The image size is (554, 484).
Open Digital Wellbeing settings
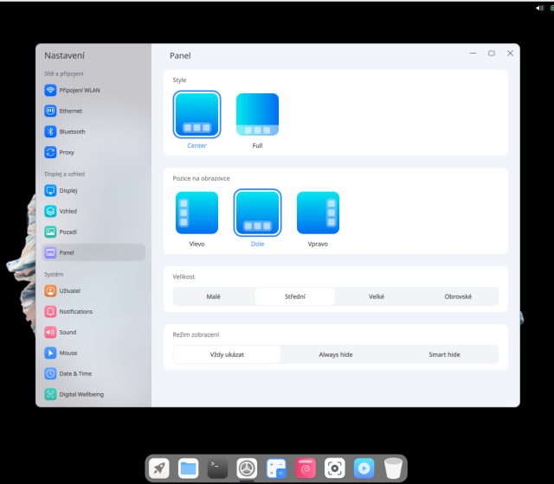[81, 394]
